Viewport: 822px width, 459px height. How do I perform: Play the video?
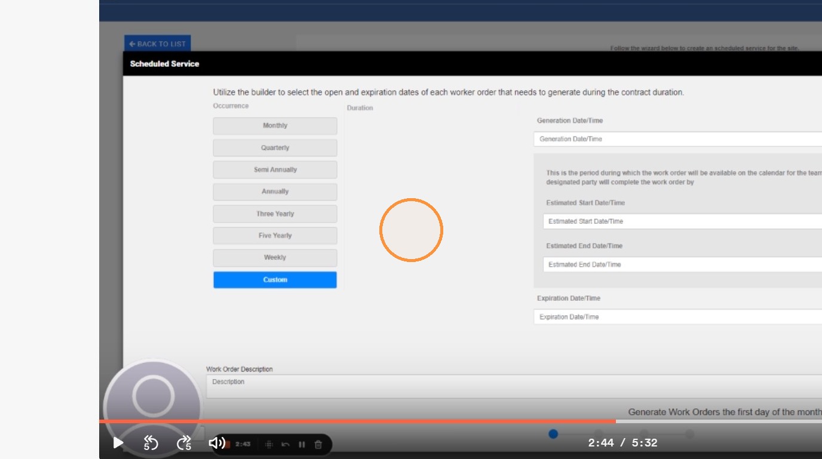(x=118, y=443)
